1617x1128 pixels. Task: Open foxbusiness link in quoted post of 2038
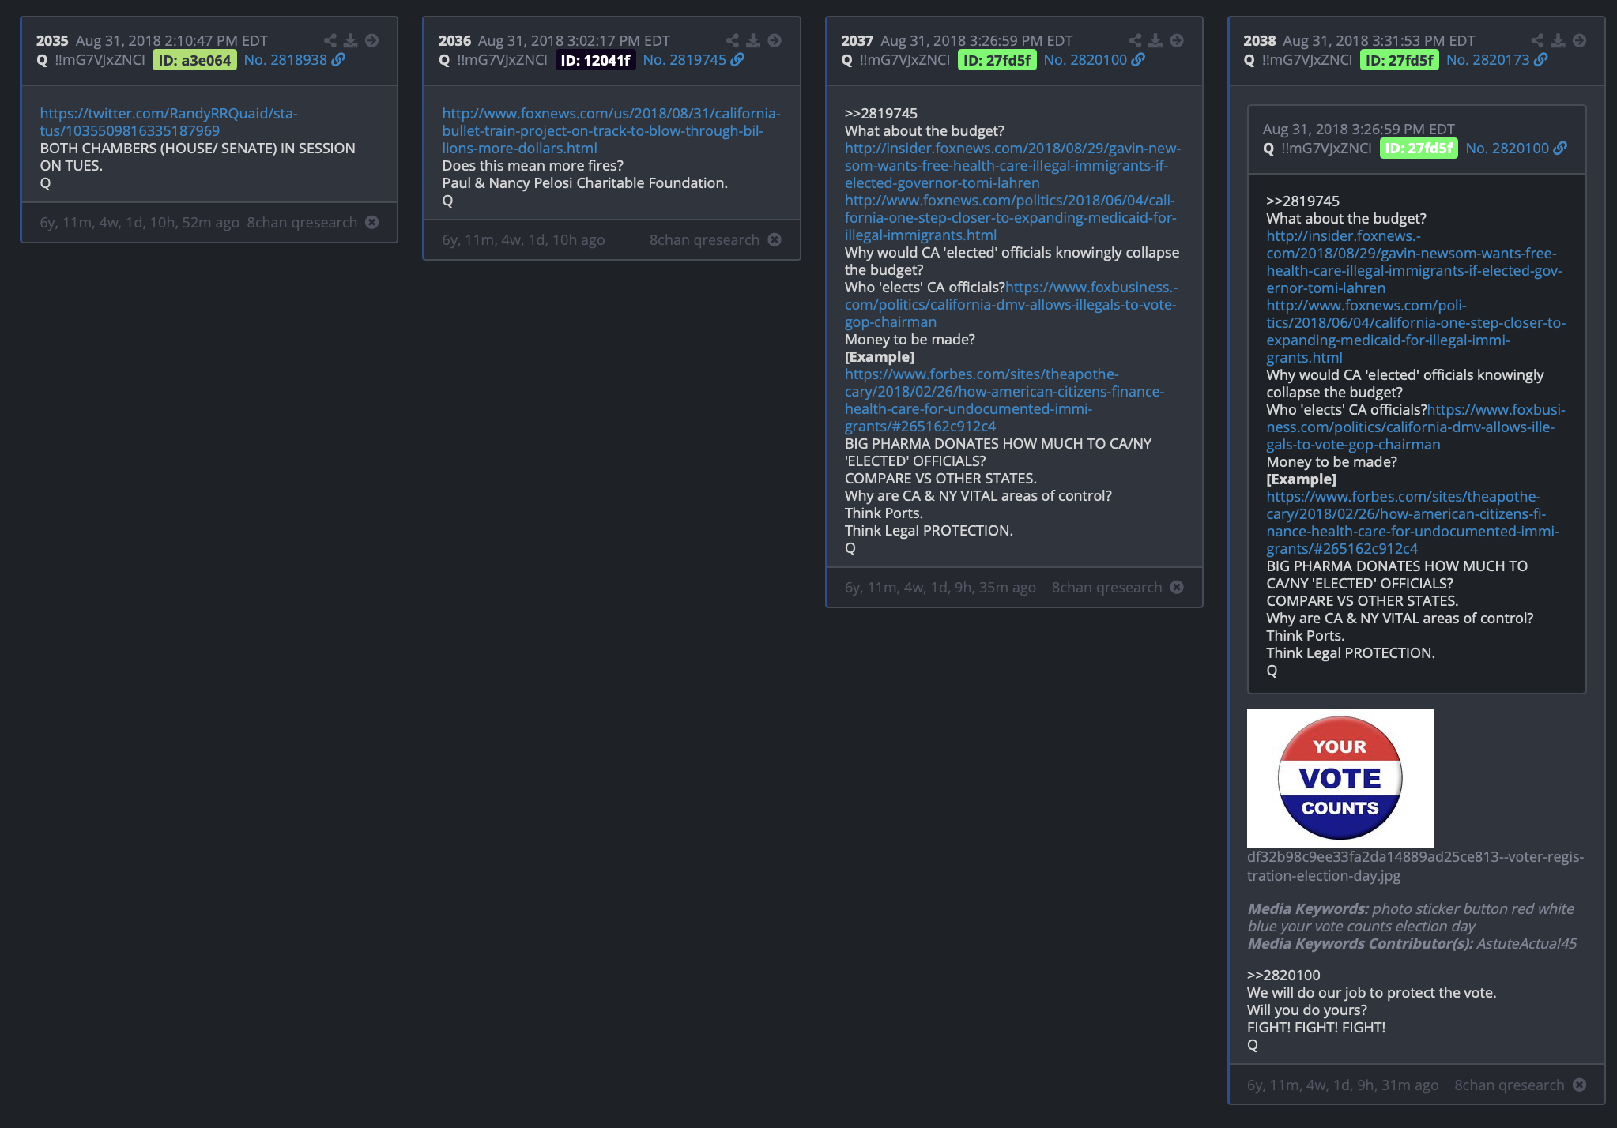1415,427
